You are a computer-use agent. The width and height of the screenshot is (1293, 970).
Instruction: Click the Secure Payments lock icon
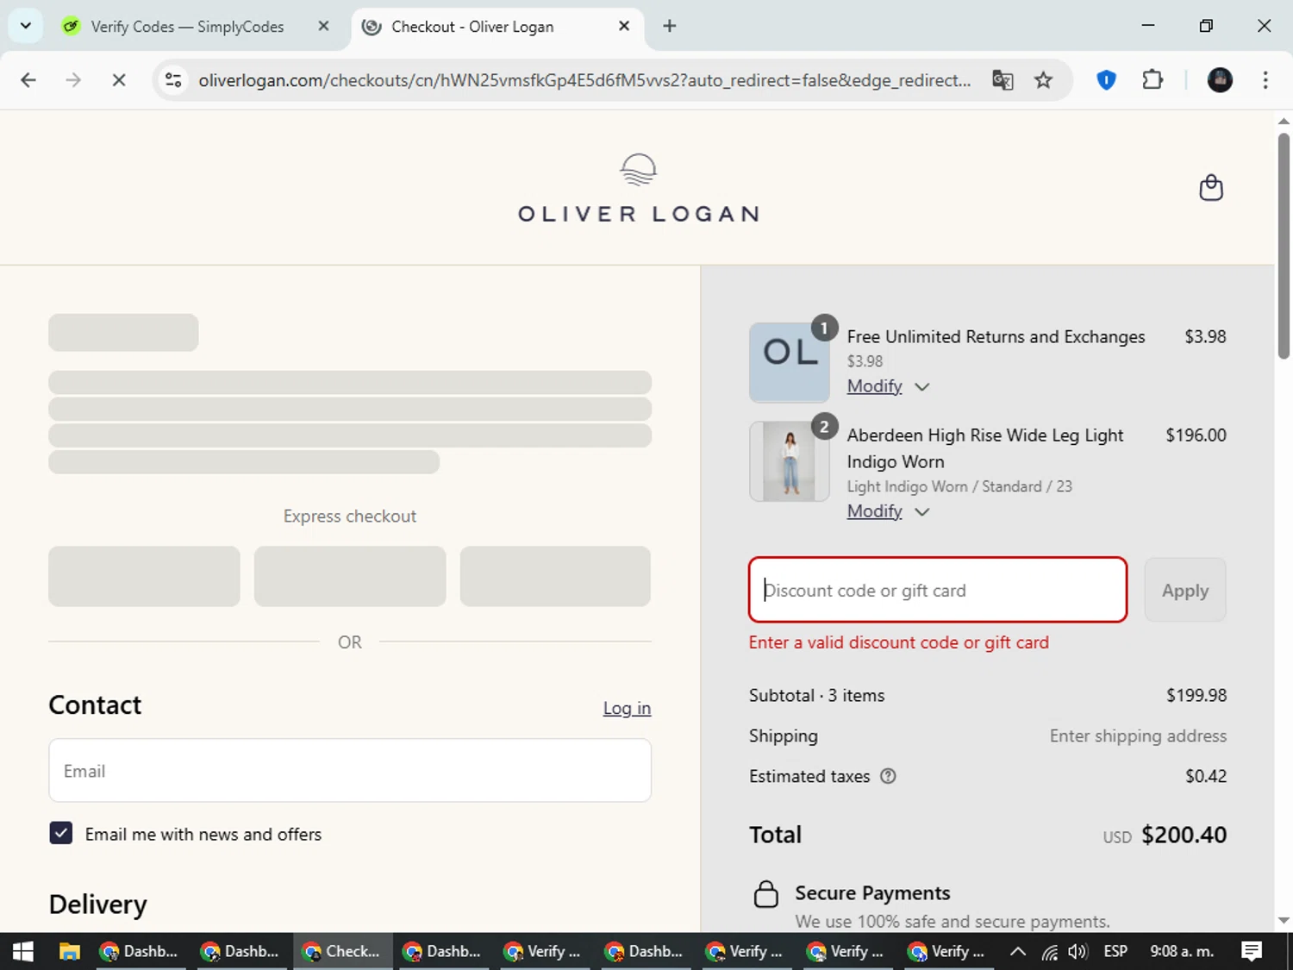(x=765, y=894)
